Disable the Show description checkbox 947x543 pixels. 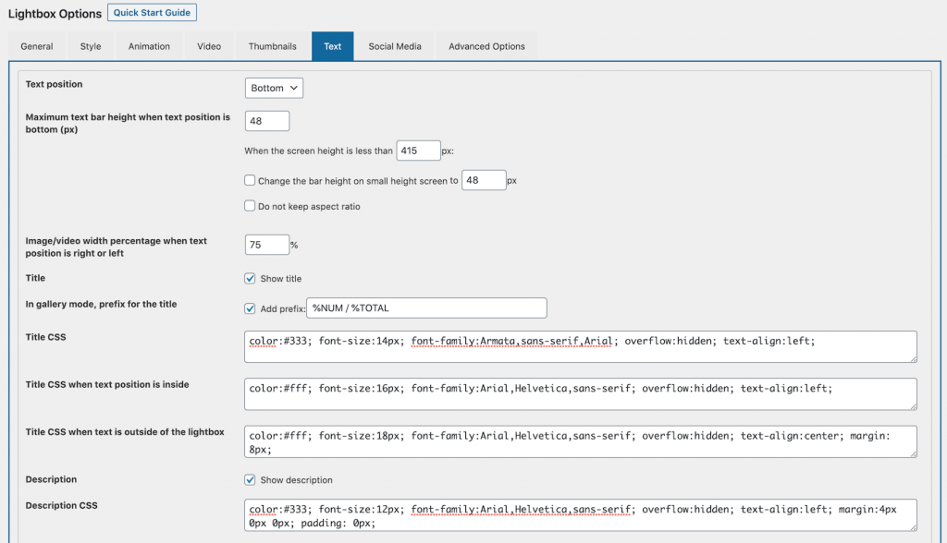[250, 479]
